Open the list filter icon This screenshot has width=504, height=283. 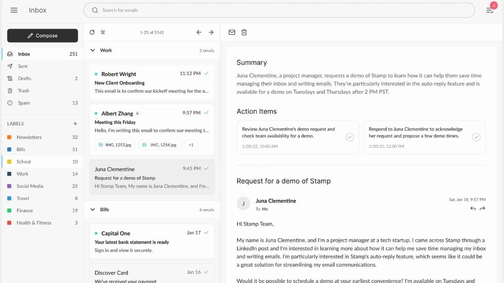tap(103, 32)
